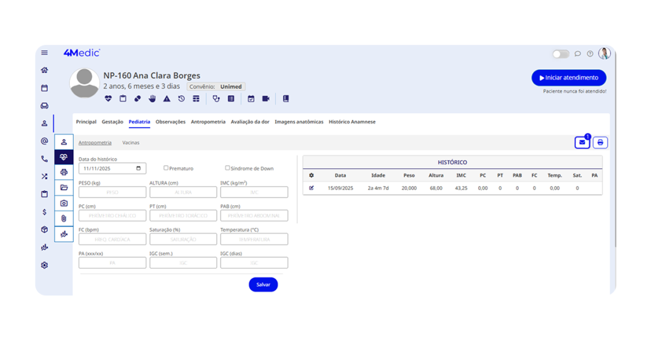Open the stethoscope icon in patient toolbar
Viewport: 651px width, 341px height.
216,98
